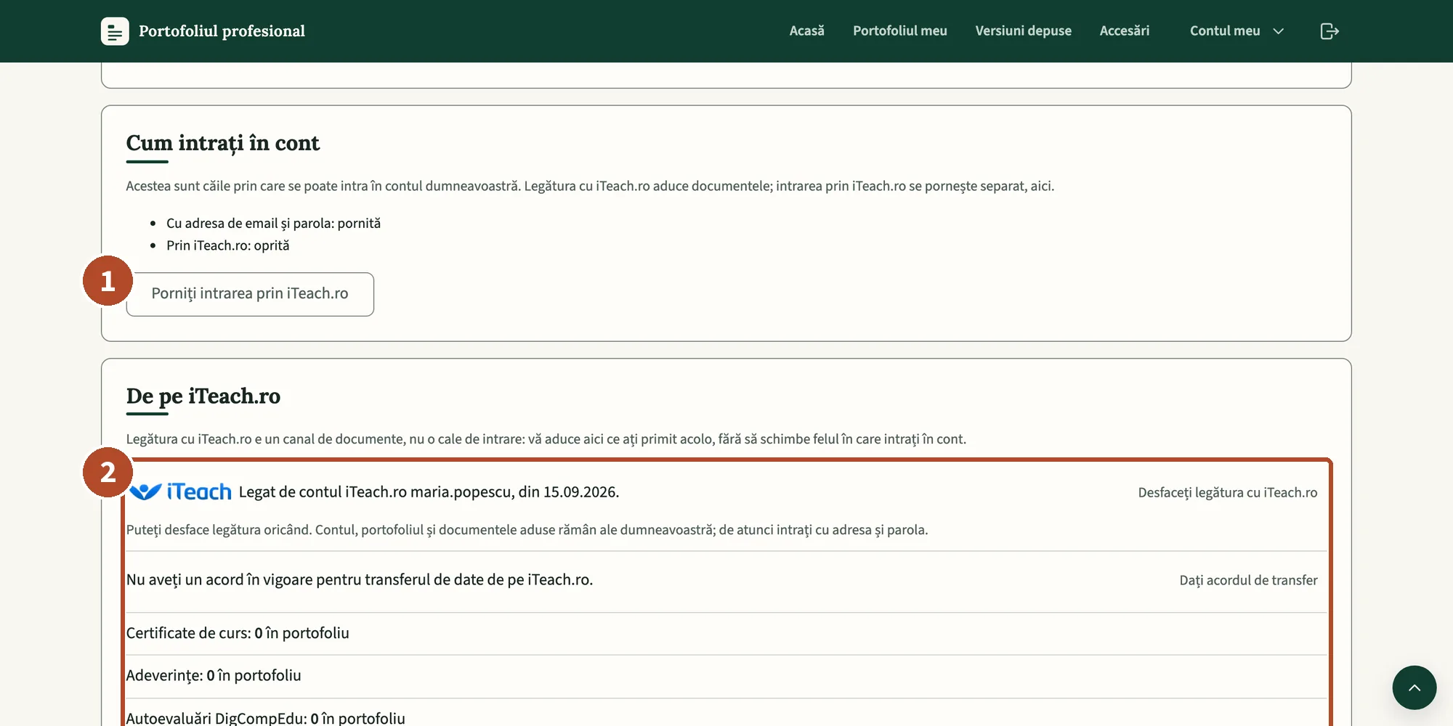Click 'Certificate de curs: 0 în portofoliu'

(238, 633)
